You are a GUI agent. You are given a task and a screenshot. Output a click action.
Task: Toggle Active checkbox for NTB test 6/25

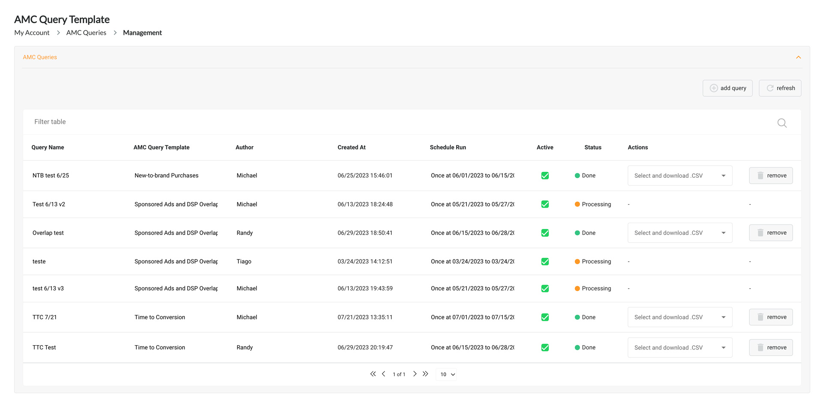click(x=545, y=176)
